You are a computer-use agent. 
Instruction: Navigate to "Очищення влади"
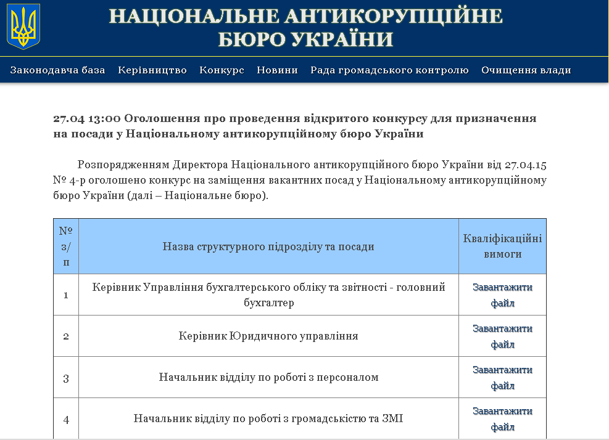[526, 70]
